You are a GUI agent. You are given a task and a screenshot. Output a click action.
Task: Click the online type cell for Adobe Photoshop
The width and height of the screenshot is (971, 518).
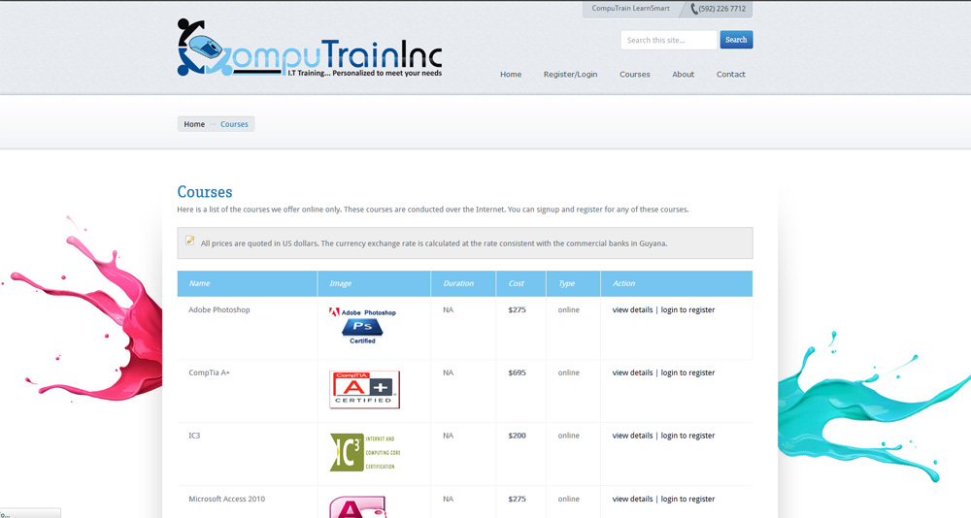tap(568, 310)
